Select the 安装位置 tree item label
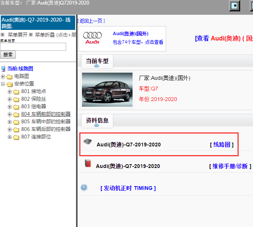 coord(24,84)
